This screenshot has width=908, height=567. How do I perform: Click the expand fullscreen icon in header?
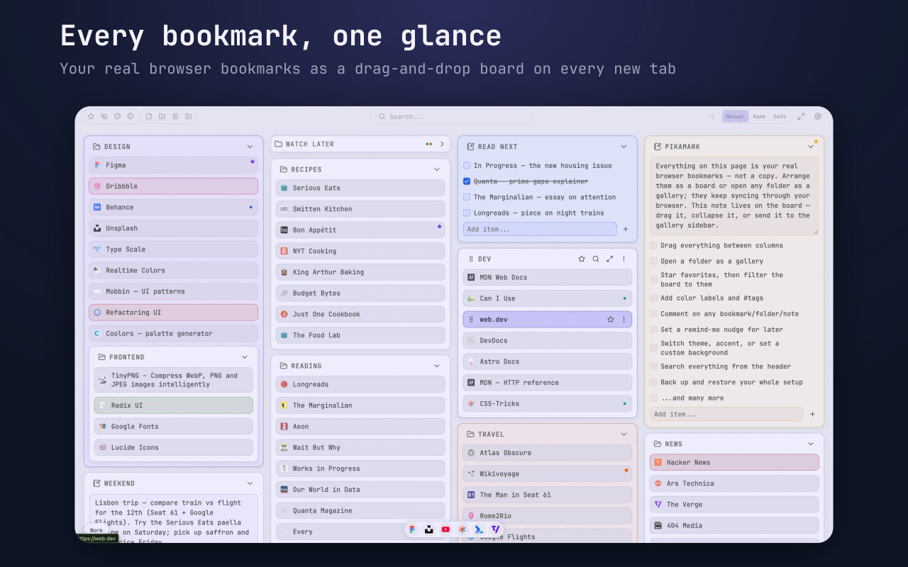click(x=801, y=116)
